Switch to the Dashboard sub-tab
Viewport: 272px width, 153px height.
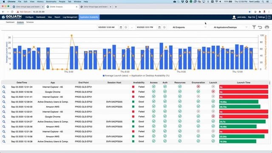click(x=10, y=22)
